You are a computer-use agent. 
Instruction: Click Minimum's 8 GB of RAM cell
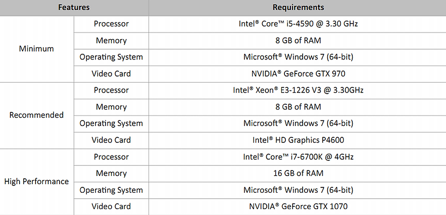coord(297,40)
